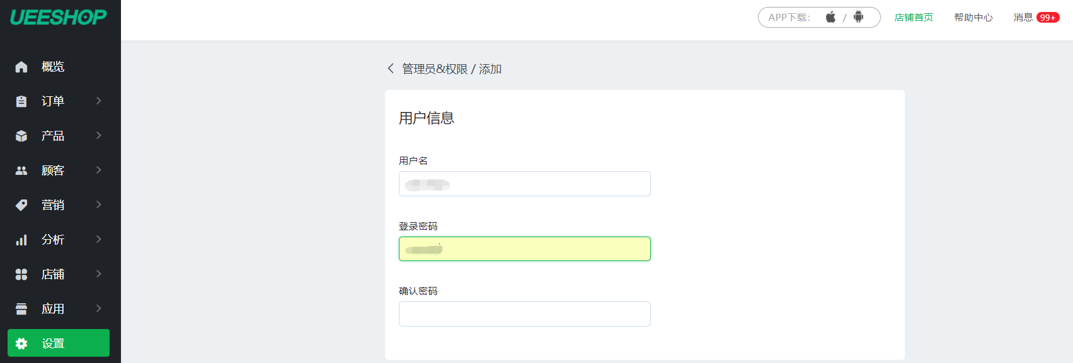This screenshot has width=1073, height=363.
Task: Open the 店铺首页 link
Action: pos(914,18)
